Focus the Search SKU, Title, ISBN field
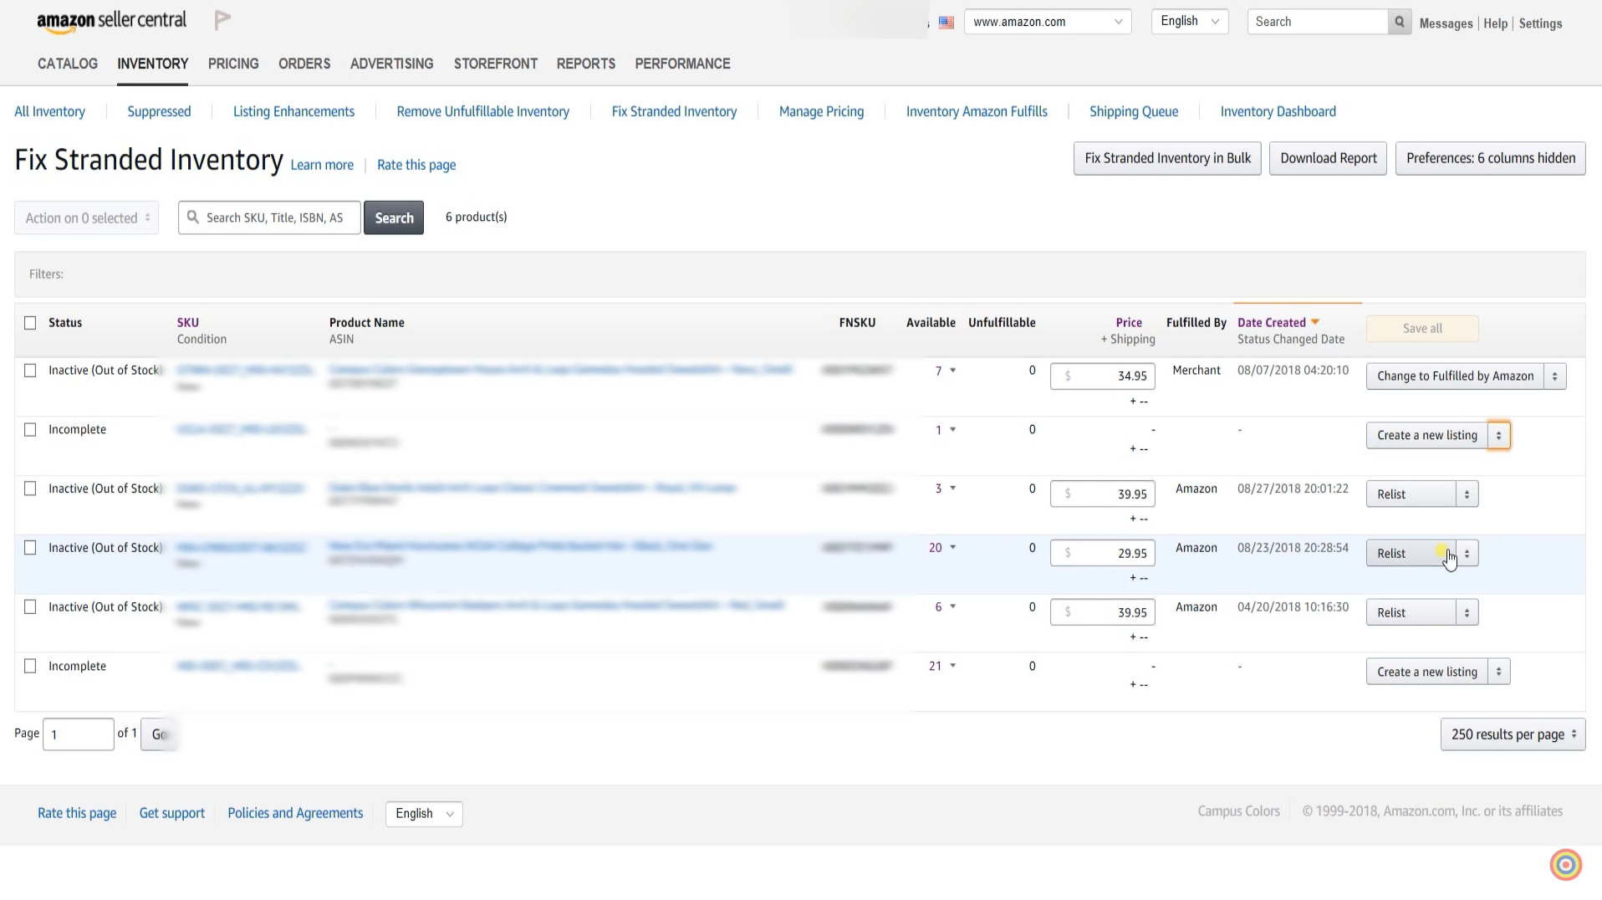 click(269, 217)
